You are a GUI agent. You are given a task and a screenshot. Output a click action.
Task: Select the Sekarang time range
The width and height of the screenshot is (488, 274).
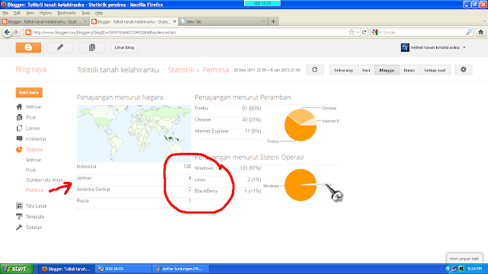pyautogui.click(x=344, y=70)
